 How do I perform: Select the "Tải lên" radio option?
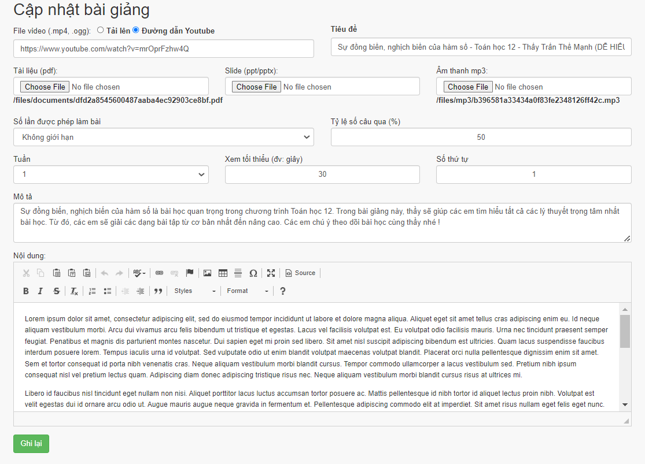[101, 30]
